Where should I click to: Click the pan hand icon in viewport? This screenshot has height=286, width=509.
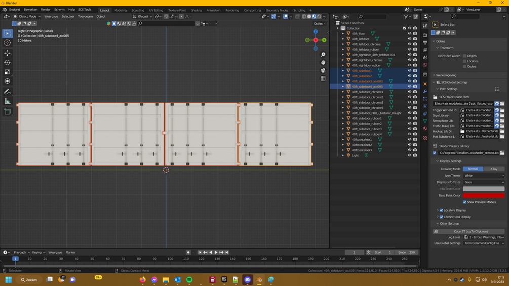pyautogui.click(x=323, y=63)
